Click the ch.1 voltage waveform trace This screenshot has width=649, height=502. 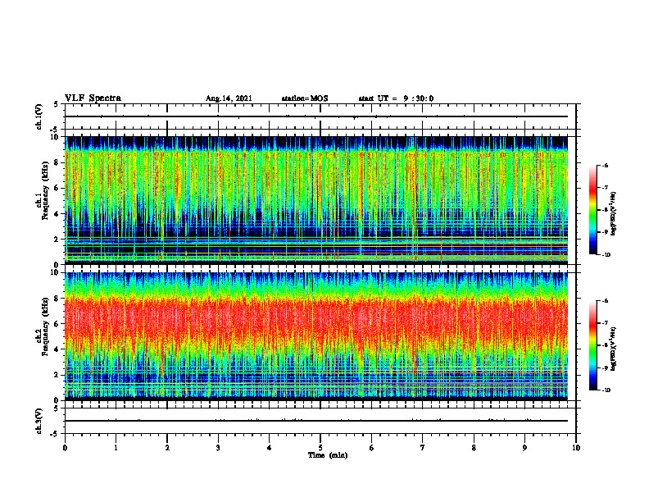[316, 116]
